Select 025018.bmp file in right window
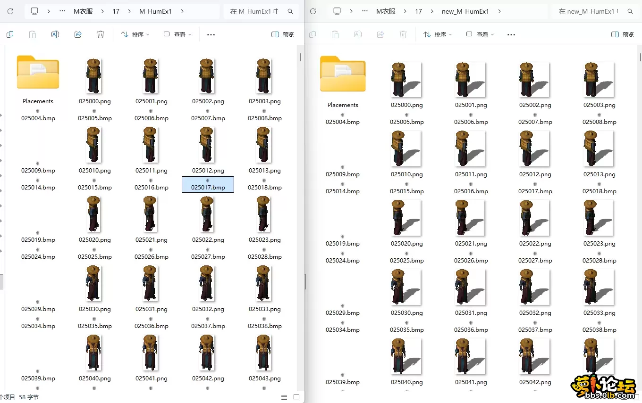The image size is (642, 403). pos(600,188)
